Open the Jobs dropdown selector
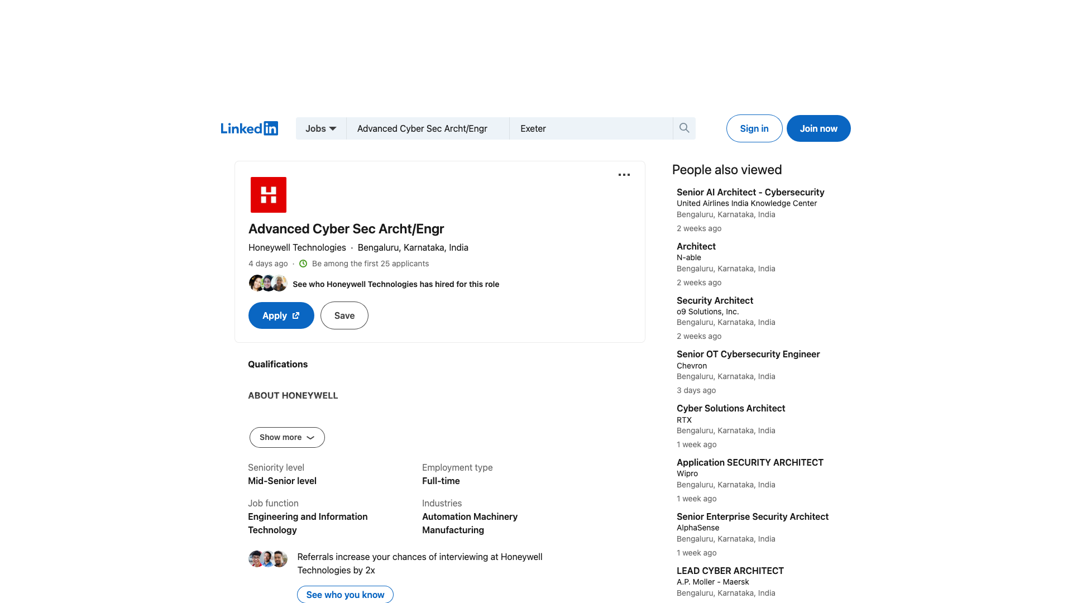This screenshot has height=603, width=1072. pyautogui.click(x=321, y=128)
